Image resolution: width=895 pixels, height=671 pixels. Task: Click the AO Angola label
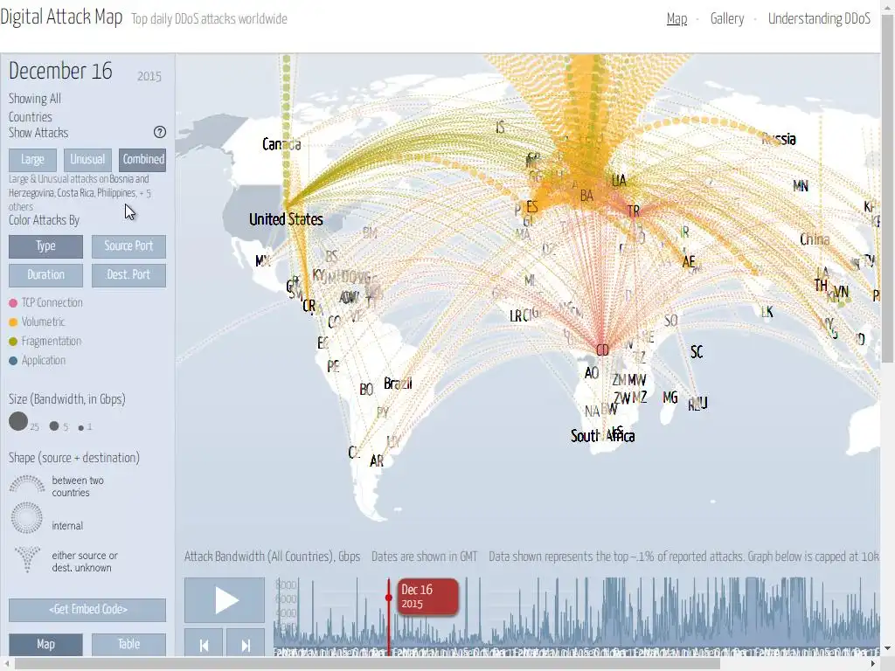tap(592, 373)
